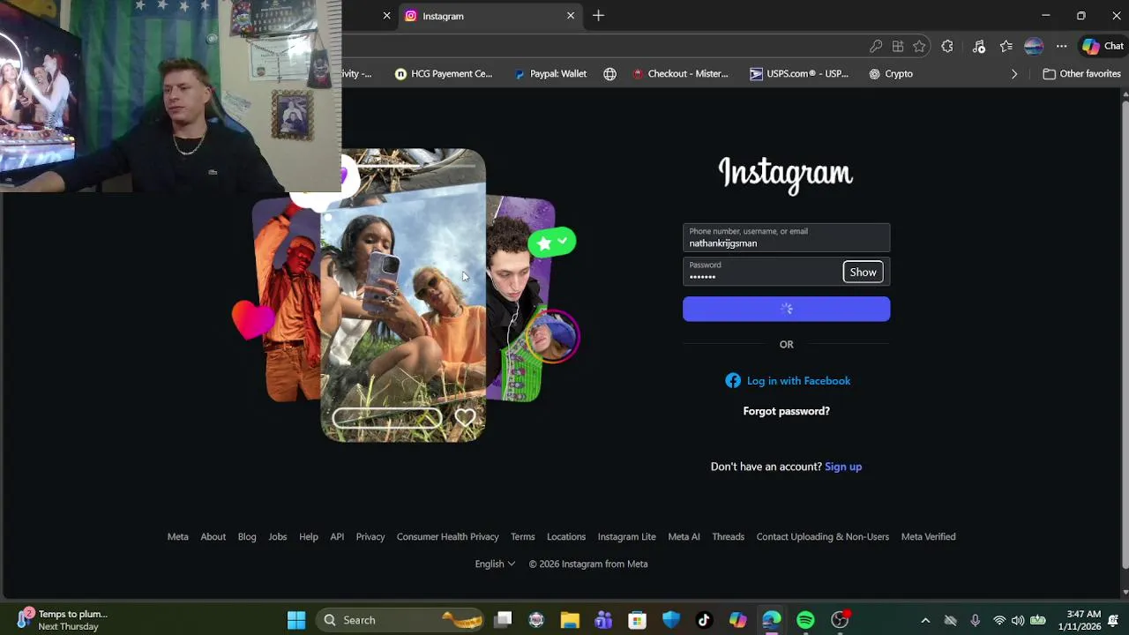Click the blue Log in button

click(x=786, y=309)
